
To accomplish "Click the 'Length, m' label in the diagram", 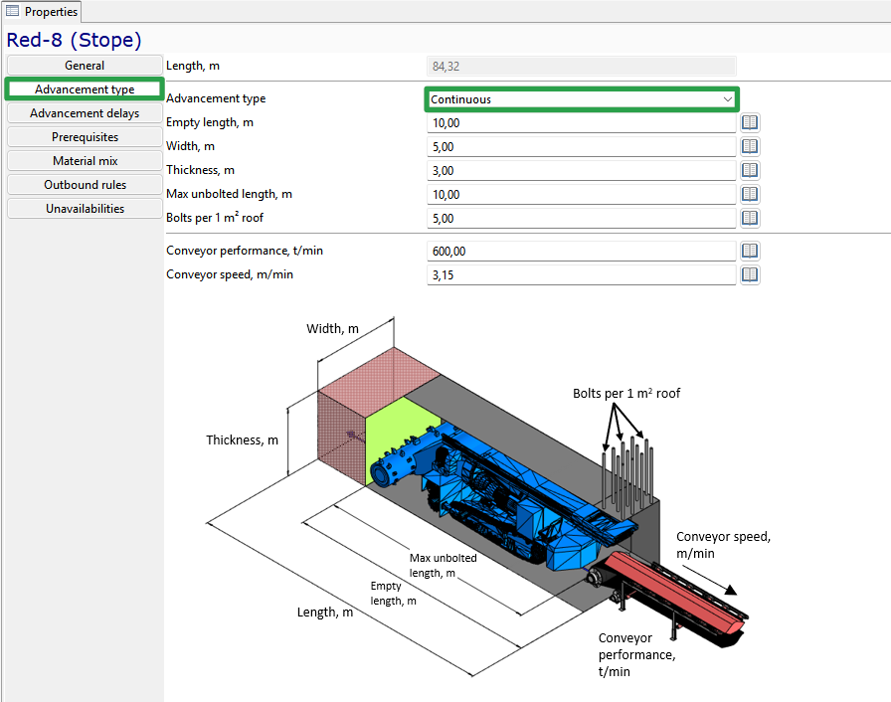I will (x=325, y=612).
